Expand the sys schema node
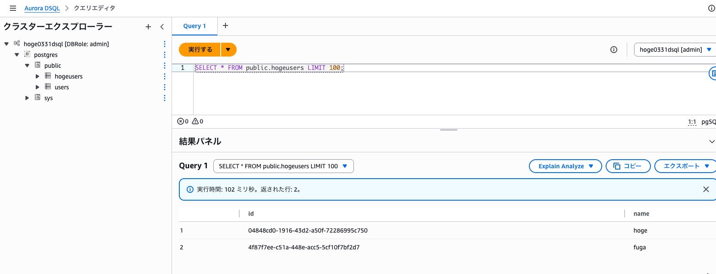The height and width of the screenshot is (274, 716). pyautogui.click(x=27, y=98)
